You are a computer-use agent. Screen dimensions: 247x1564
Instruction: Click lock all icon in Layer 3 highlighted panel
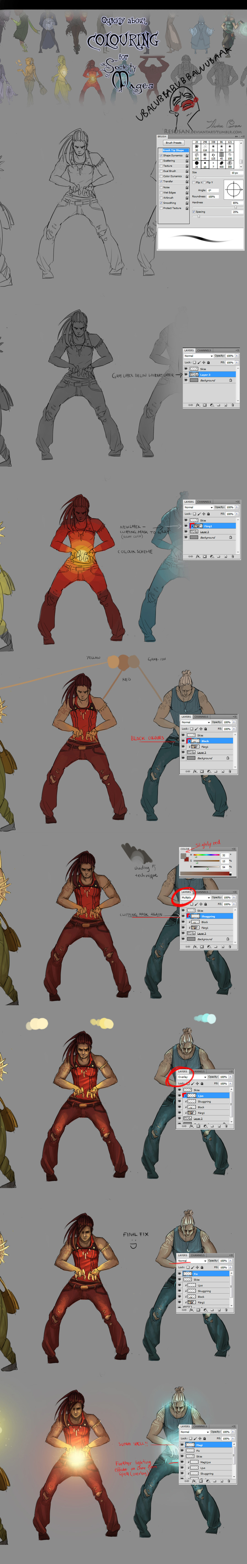point(208,362)
